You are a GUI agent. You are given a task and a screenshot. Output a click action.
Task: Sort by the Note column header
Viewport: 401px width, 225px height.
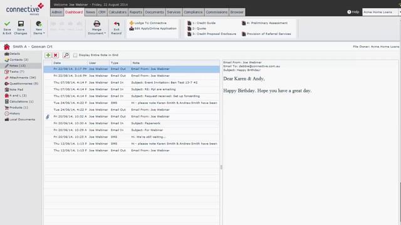click(x=175, y=62)
